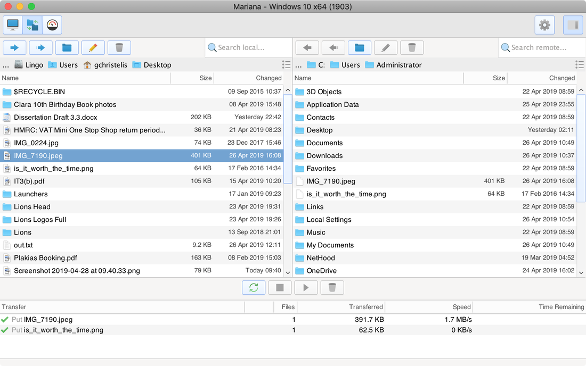The width and height of the screenshot is (586, 366).
Task: Go to gchristelis home in the breadcrumb
Action: (x=105, y=65)
